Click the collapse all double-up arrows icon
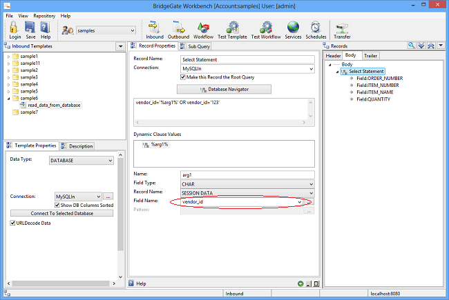This screenshot has height=300, width=449. coord(431,46)
